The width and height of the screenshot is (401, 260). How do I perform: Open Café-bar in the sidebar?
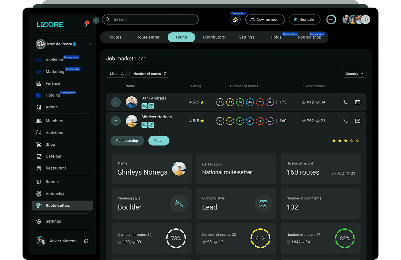pos(53,156)
